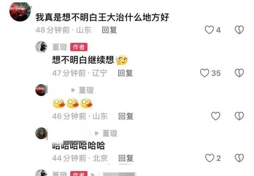Tap the red 作者 badge by 董璇
This screenshot has height=176, width=254.
(79, 47)
